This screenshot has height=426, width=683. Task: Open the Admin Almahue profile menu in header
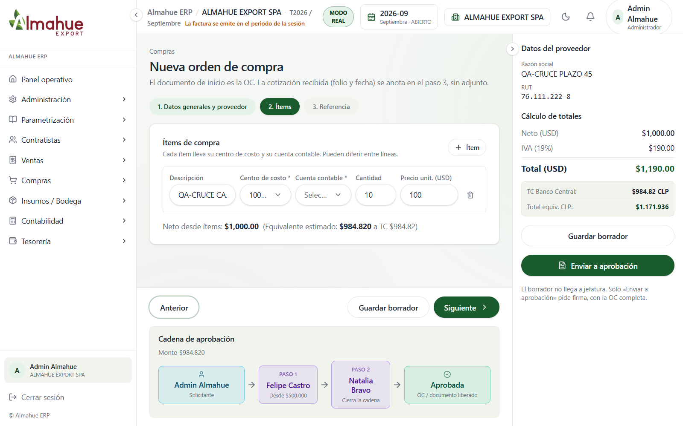click(x=639, y=17)
